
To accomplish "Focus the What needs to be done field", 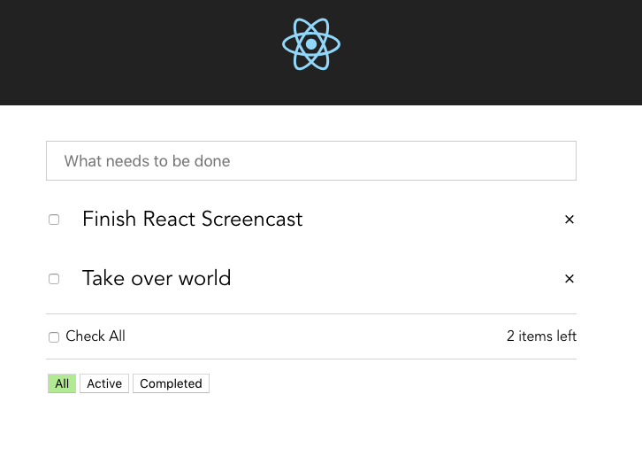I will [x=311, y=161].
